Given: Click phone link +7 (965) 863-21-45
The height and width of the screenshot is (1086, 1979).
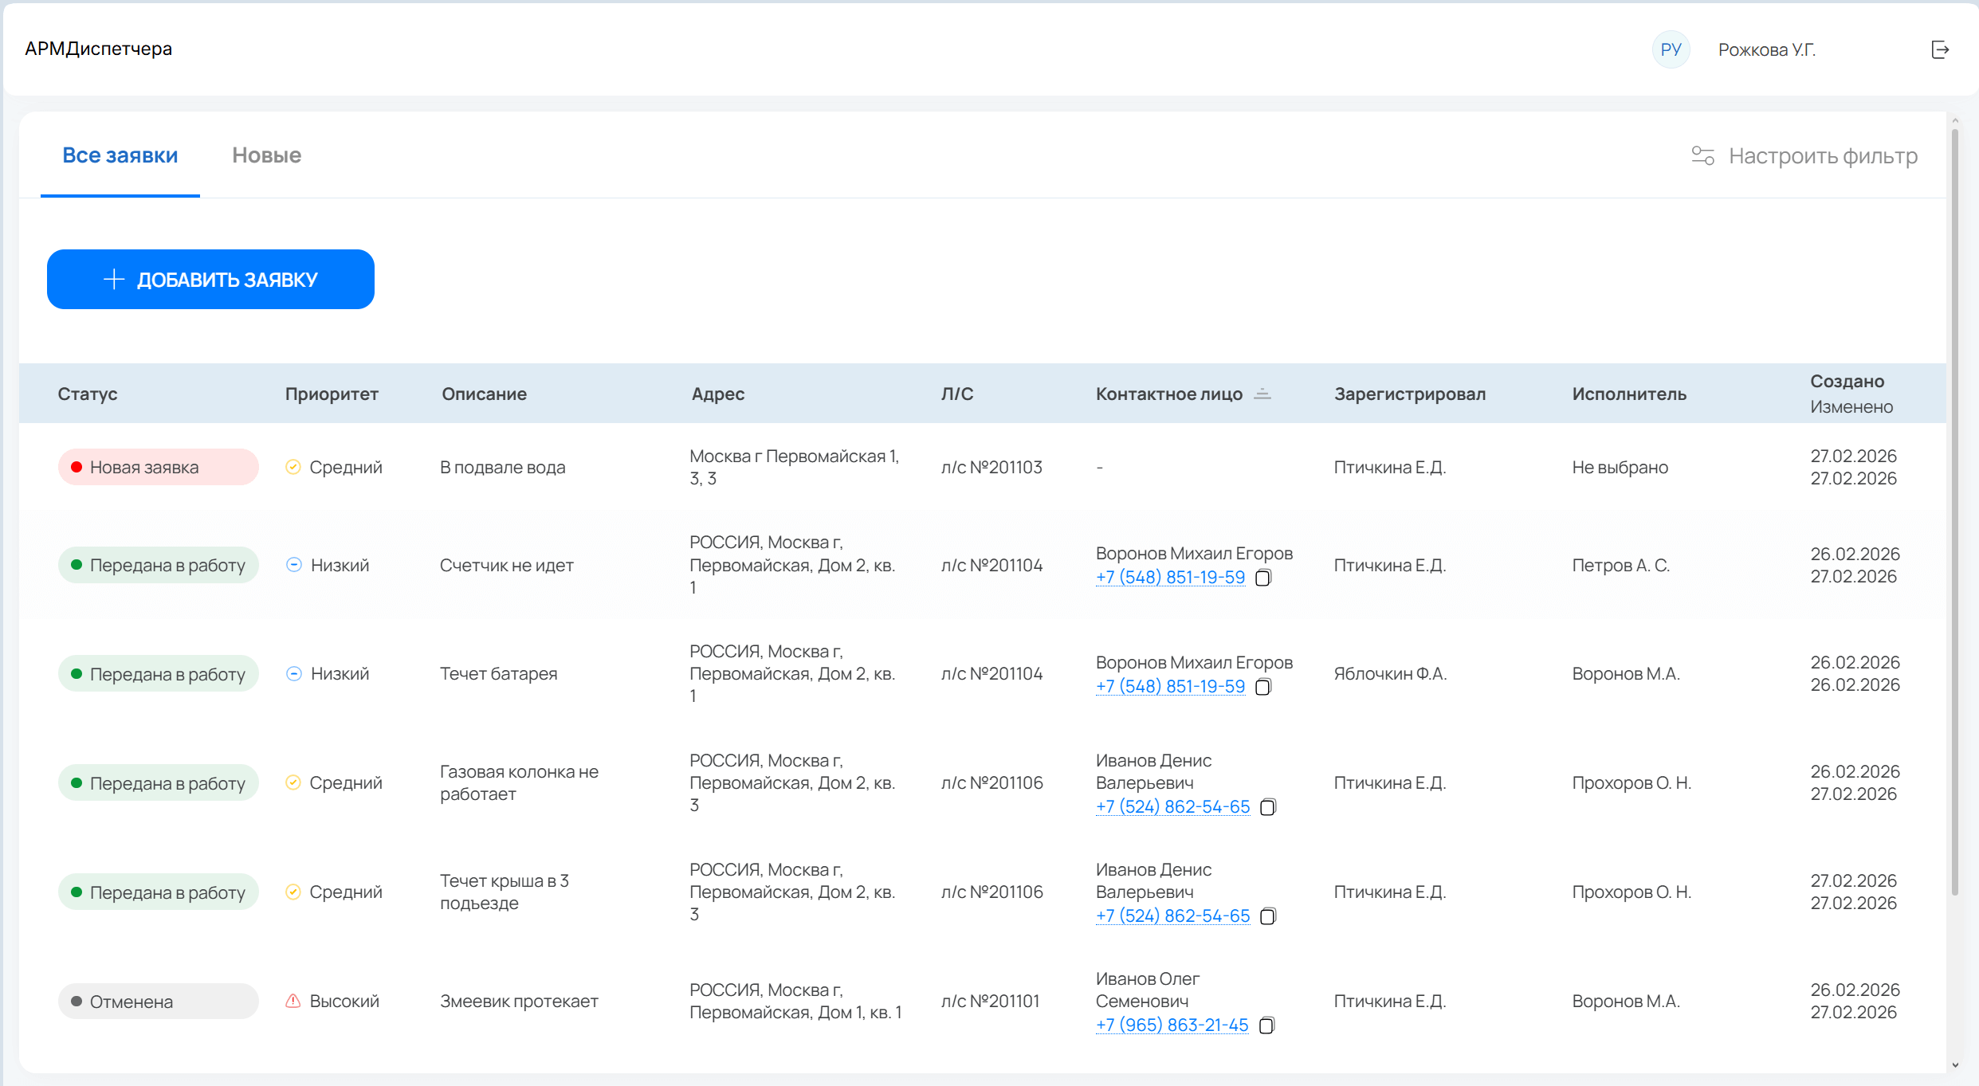Looking at the screenshot, I should (x=1172, y=1025).
